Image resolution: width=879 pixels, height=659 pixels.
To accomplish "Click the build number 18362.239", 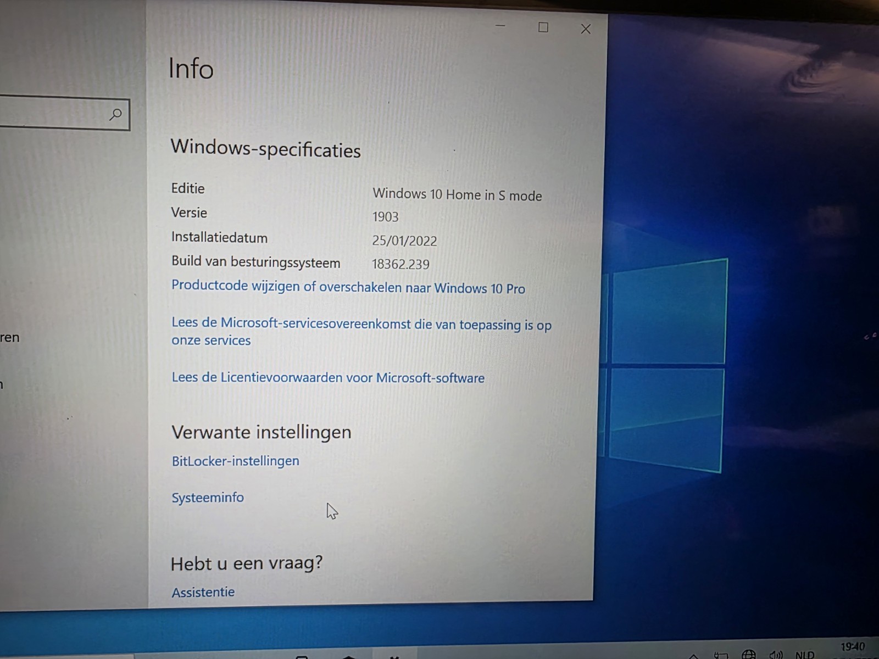I will coord(400,264).
